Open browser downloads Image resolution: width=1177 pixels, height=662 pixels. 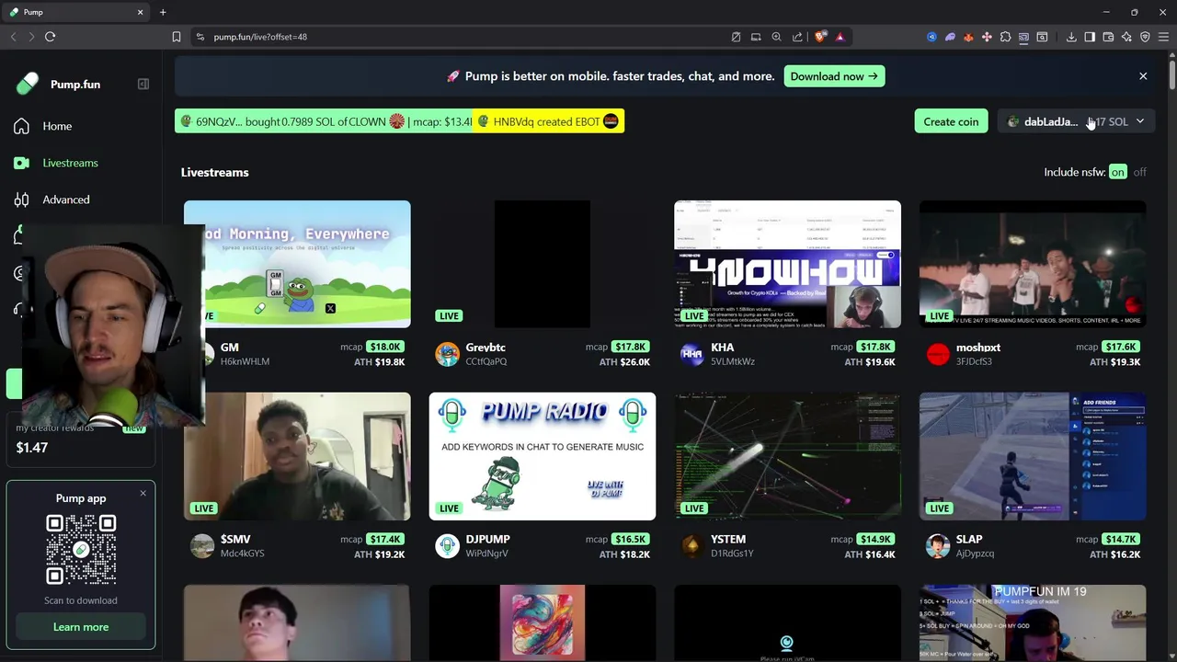point(1071,37)
